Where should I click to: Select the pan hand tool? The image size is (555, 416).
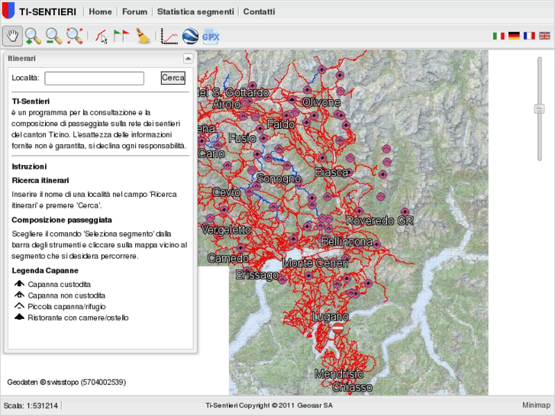click(x=13, y=36)
